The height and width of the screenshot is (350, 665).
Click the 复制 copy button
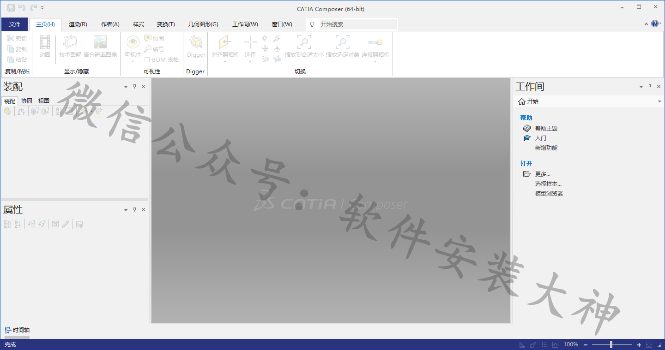17,49
